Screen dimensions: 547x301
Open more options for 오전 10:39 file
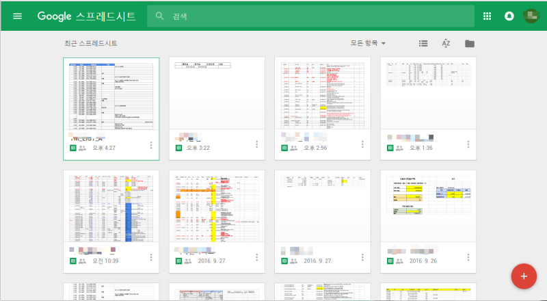tap(151, 257)
